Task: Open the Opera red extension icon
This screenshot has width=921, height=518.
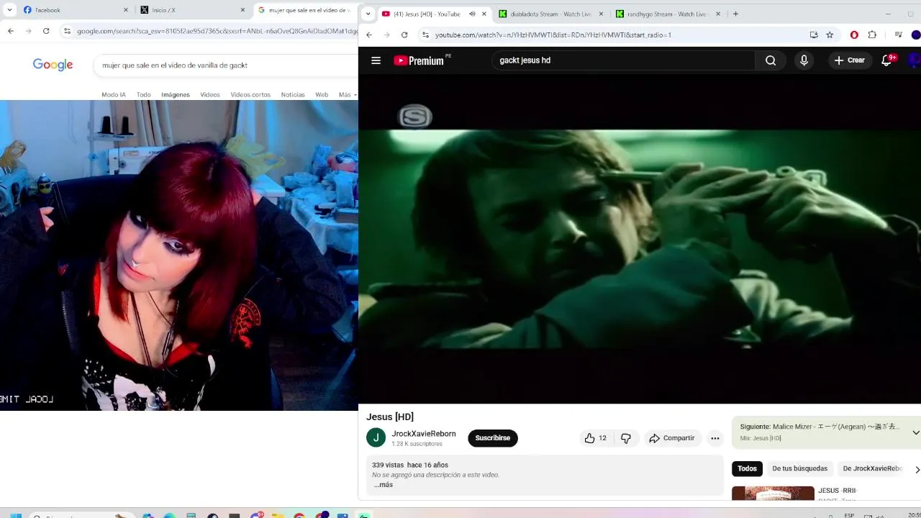Action: 854,35
